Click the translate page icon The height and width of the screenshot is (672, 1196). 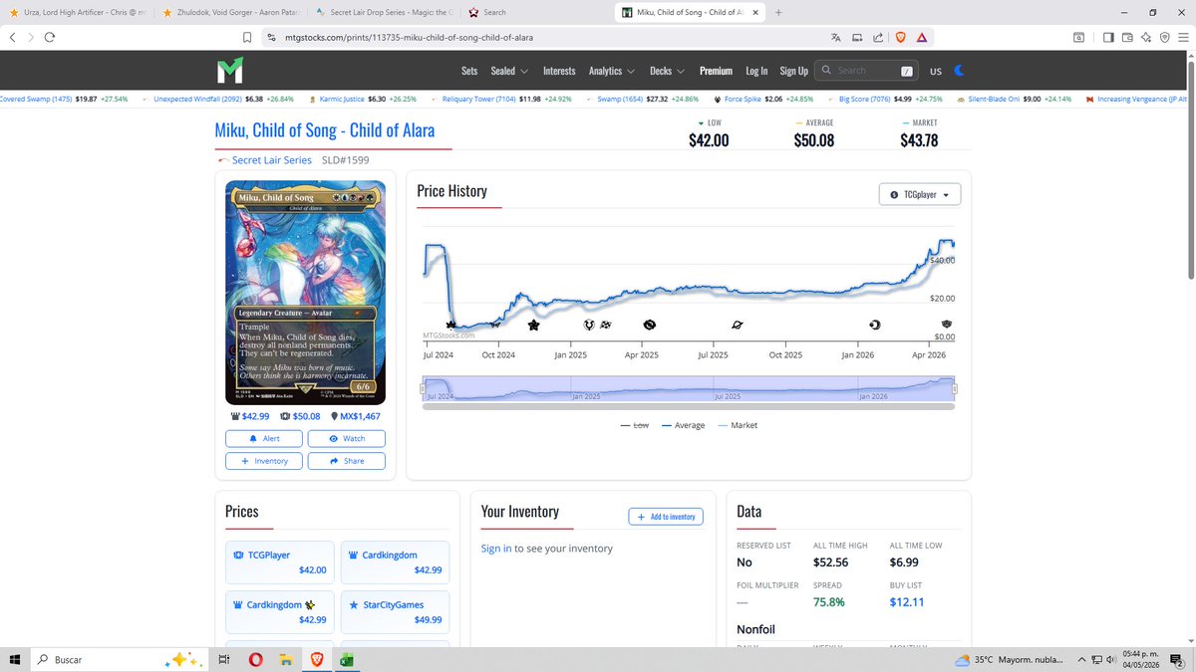836,37
